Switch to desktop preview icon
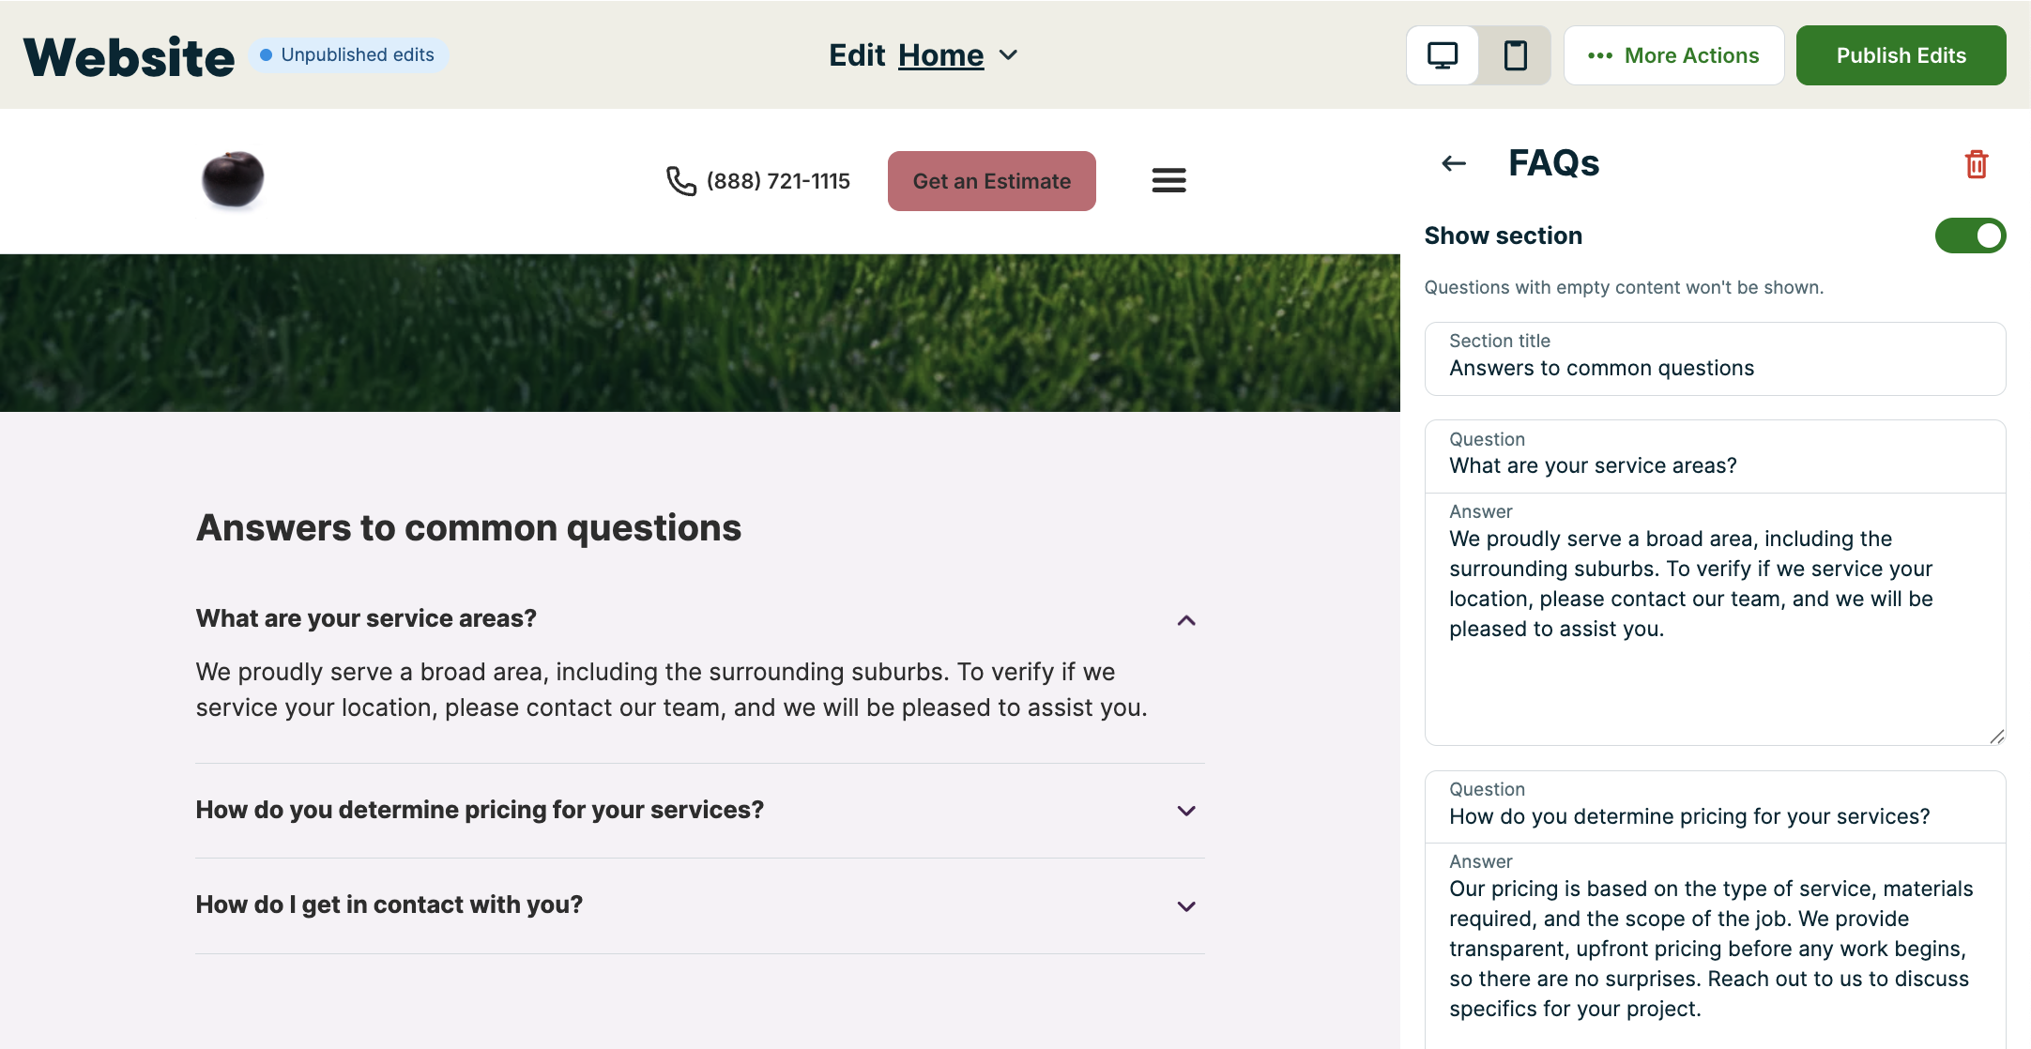Image resolution: width=2031 pixels, height=1049 pixels. pos(1443,55)
